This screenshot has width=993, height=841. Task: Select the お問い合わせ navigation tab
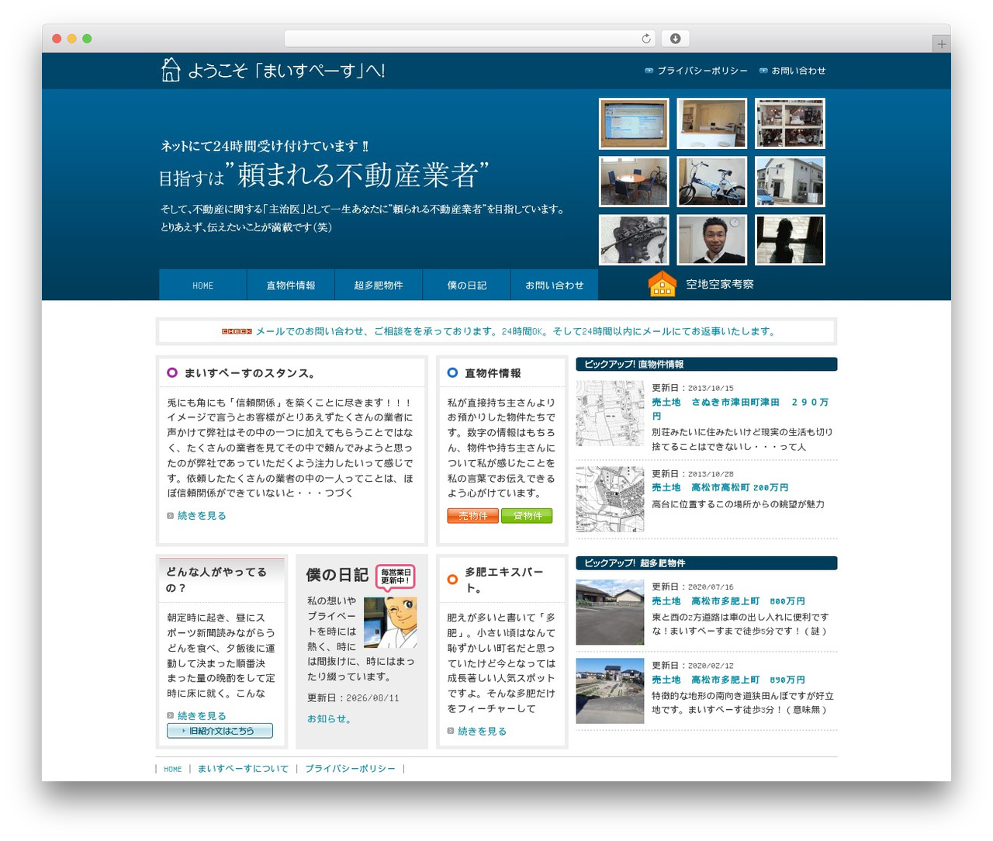555,285
